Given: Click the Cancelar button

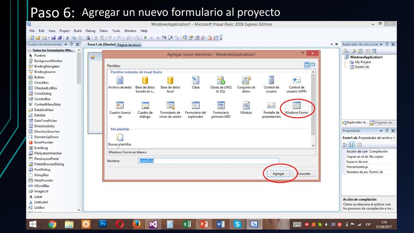Looking at the screenshot, I should [x=304, y=174].
